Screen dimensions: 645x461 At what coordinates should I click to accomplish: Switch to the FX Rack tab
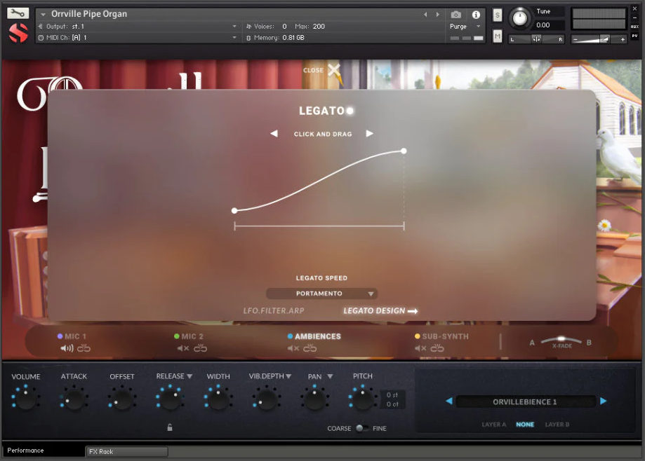click(126, 451)
